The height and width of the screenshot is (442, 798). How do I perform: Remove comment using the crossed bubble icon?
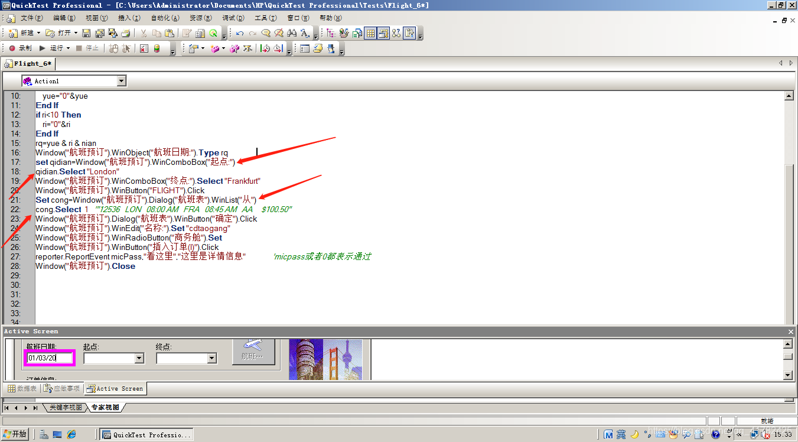[279, 33]
